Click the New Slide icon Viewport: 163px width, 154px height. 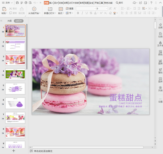pyautogui.click(x=50, y=9)
